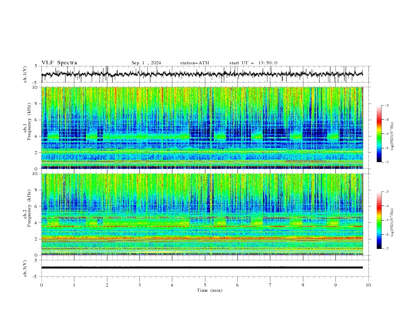
Task: Click the '1' tick label on time axis
Action: coord(74,285)
